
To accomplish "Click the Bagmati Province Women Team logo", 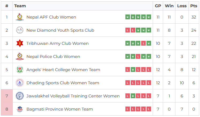I will [x=20, y=109].
